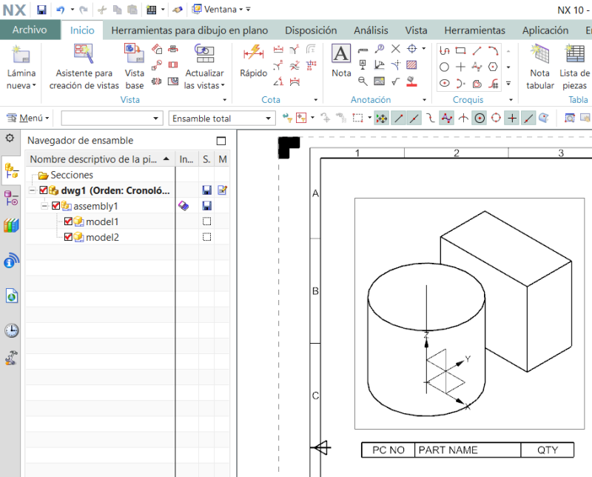Uncheck the model1 component checkbox
The height and width of the screenshot is (477, 592).
click(x=68, y=221)
